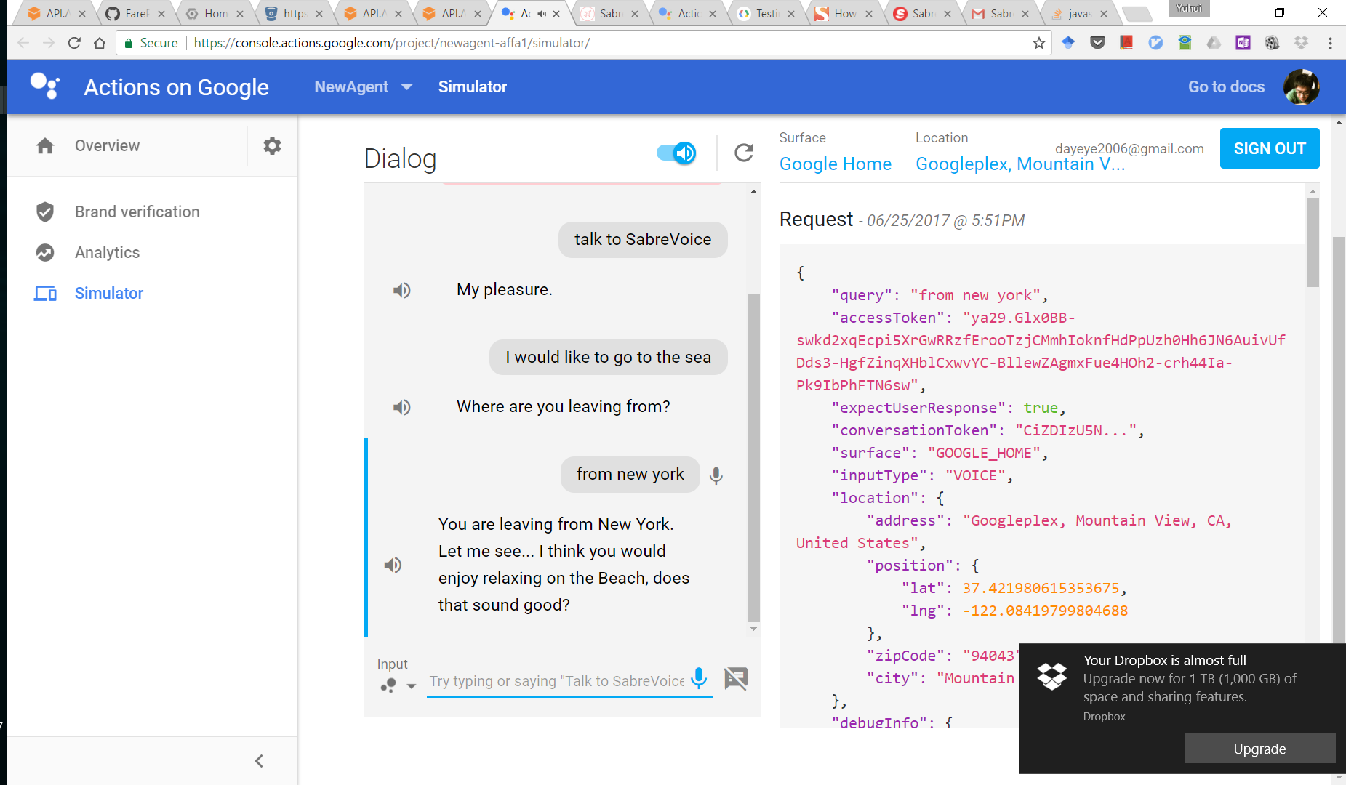This screenshot has width=1346, height=785.
Task: Click the Google Scholar extension icon
Action: pyautogui.click(x=1068, y=43)
